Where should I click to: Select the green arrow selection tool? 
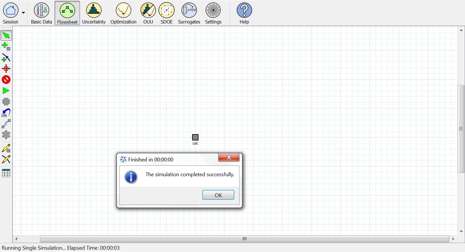(6, 36)
